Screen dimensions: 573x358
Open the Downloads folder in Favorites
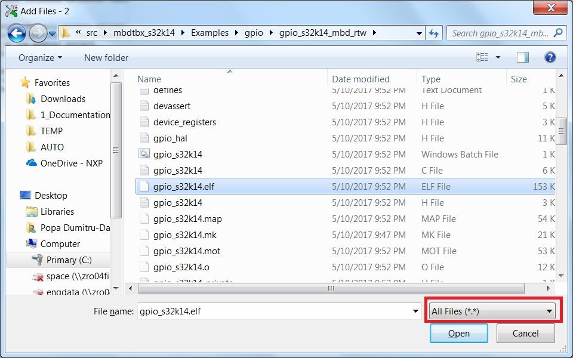tap(63, 99)
